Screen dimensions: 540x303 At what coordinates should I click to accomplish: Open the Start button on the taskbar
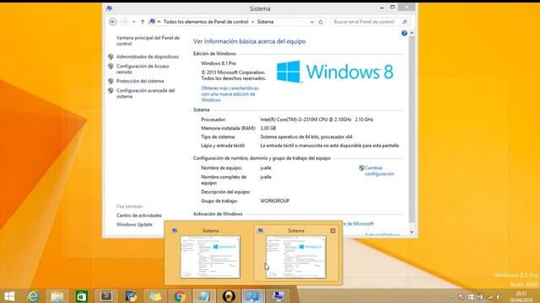(9, 296)
